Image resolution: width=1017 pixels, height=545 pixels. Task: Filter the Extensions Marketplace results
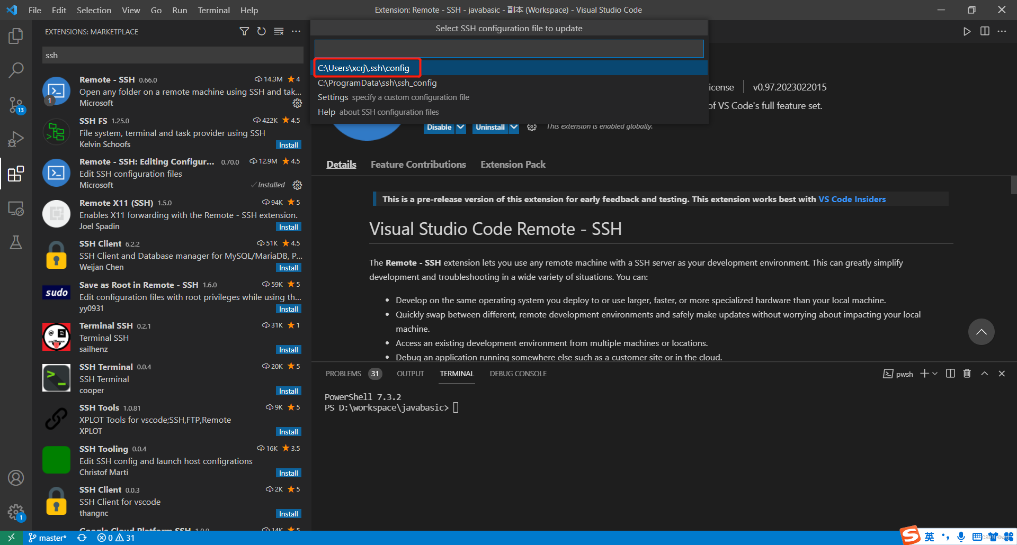click(x=244, y=31)
